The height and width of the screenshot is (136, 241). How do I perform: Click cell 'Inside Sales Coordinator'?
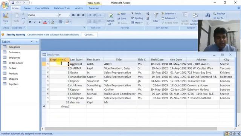pos(120,94)
